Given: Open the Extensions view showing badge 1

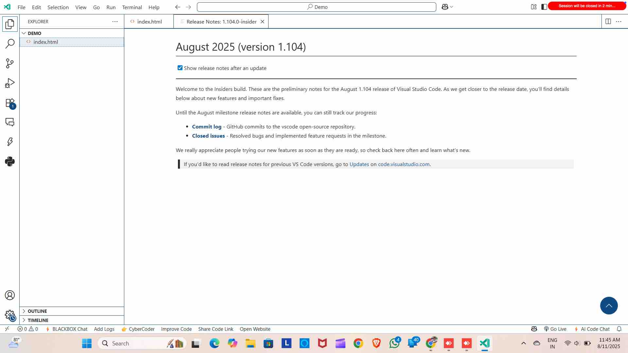Looking at the screenshot, I should tap(10, 102).
